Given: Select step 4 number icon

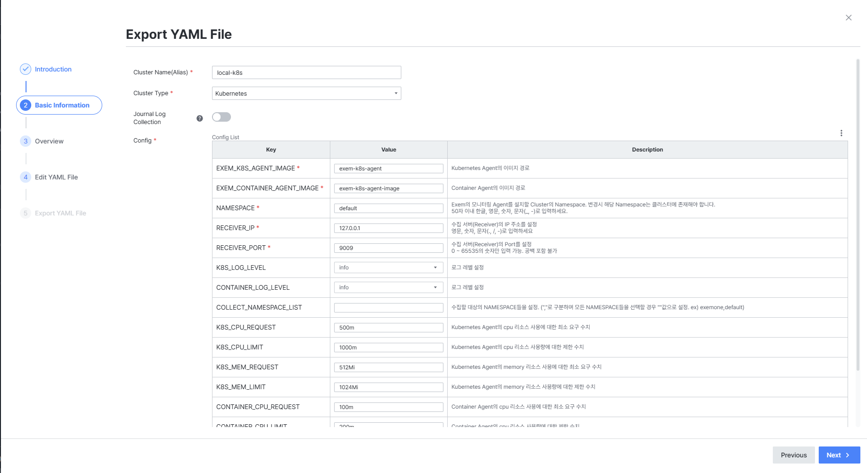Looking at the screenshot, I should 26,177.
